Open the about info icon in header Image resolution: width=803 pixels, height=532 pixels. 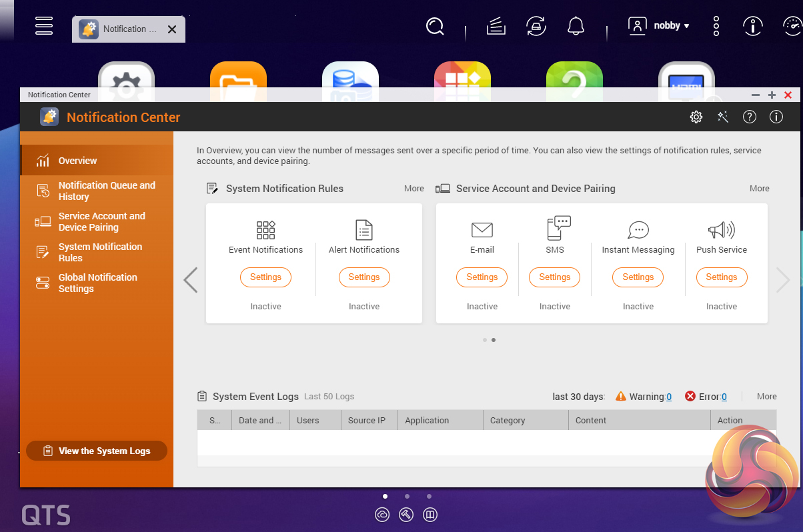tap(776, 117)
